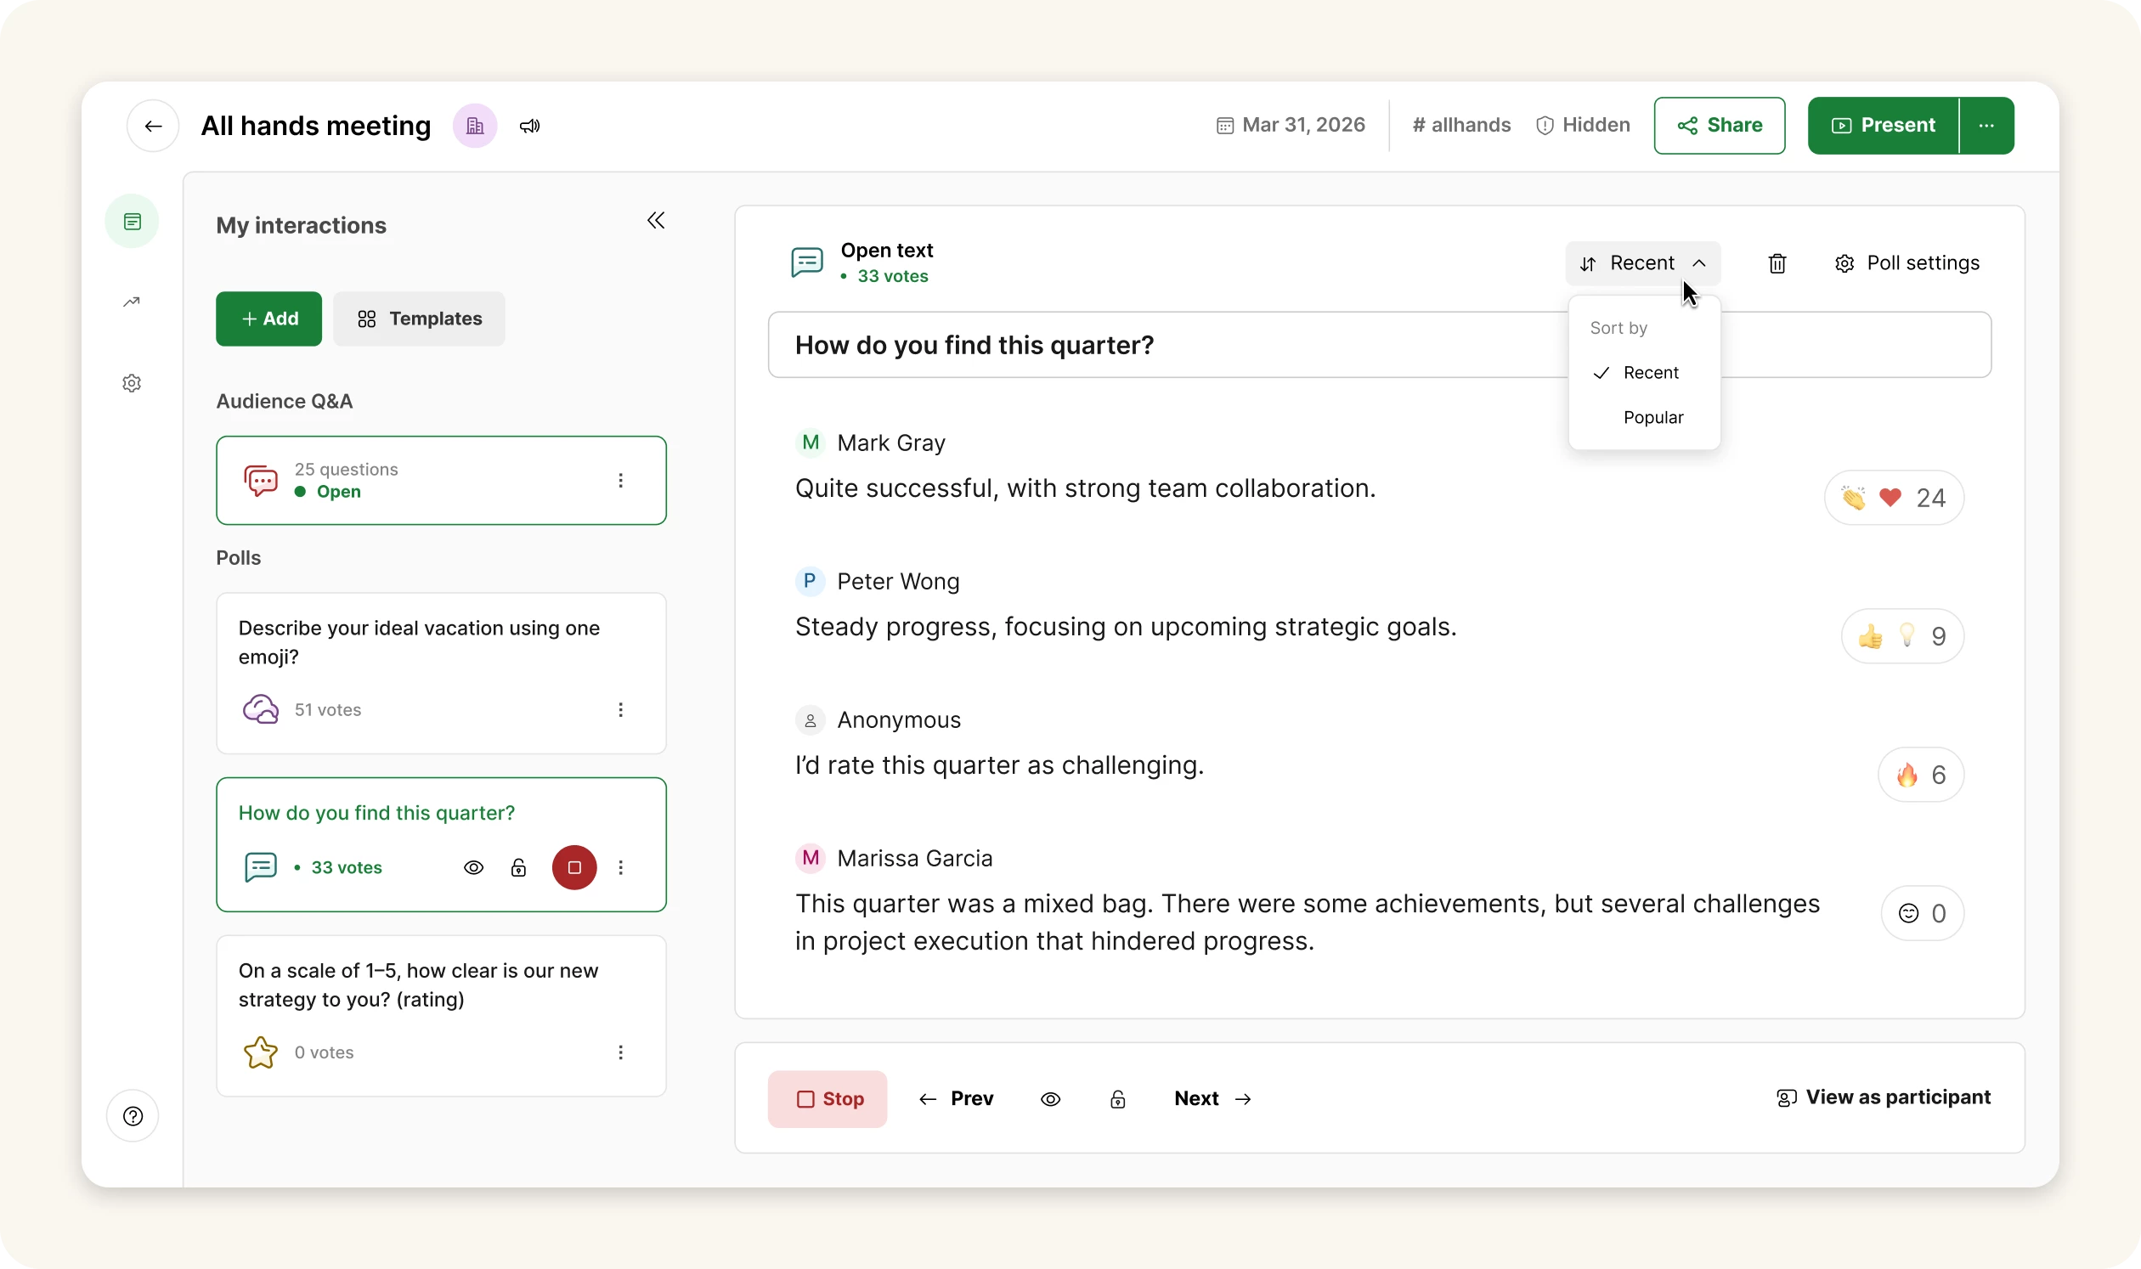Delete poll using the trash icon

tap(1777, 263)
